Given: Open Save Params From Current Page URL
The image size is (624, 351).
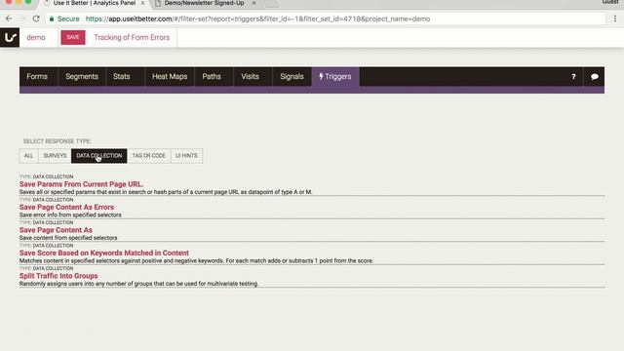Looking at the screenshot, I should 81,184.
